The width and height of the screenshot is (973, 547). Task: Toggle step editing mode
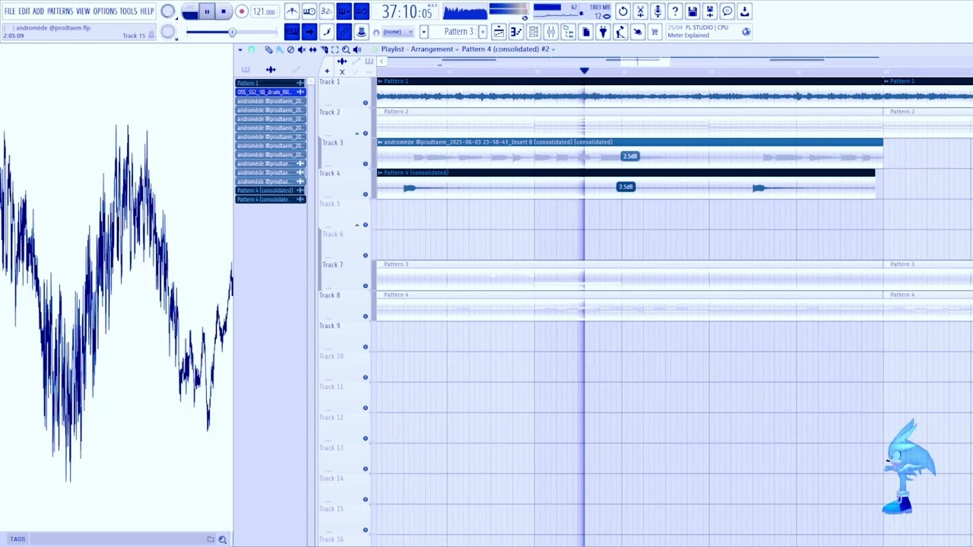click(326, 32)
